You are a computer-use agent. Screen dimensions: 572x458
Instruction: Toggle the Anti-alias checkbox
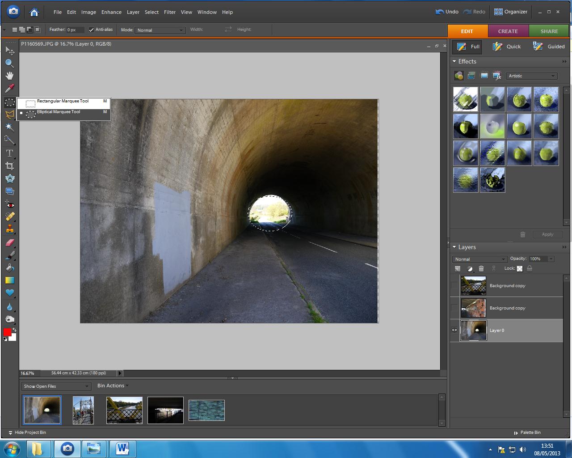(x=92, y=30)
